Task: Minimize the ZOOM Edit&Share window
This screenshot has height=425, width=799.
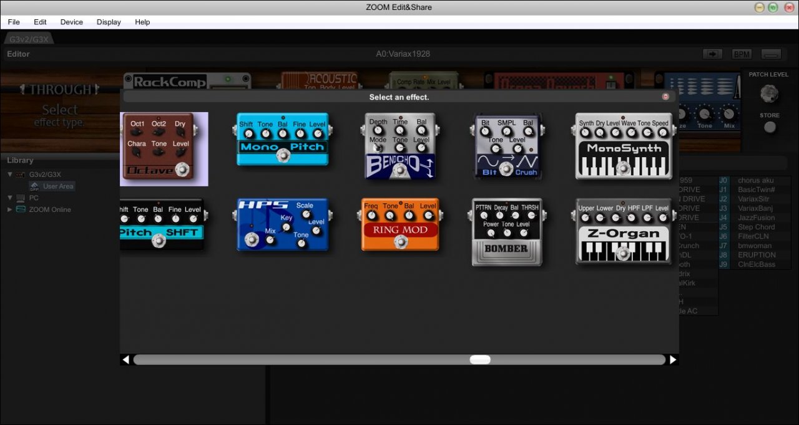Action: tap(760, 7)
